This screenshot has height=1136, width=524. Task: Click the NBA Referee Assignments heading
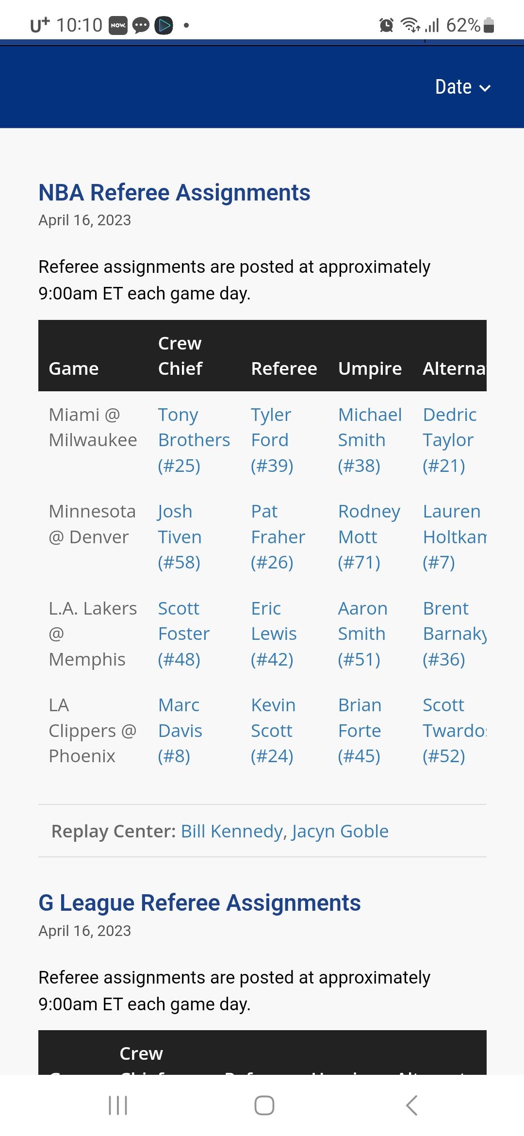click(174, 193)
